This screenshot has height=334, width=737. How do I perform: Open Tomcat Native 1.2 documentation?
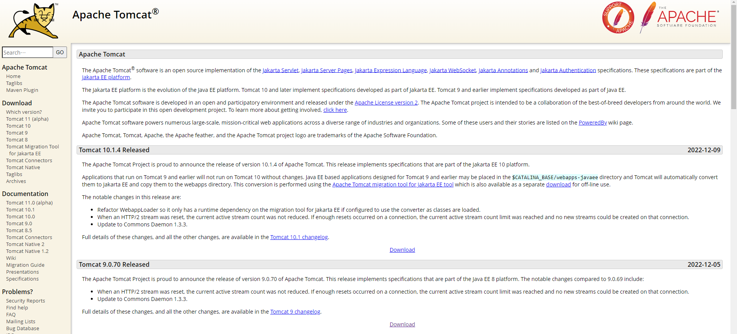point(27,251)
